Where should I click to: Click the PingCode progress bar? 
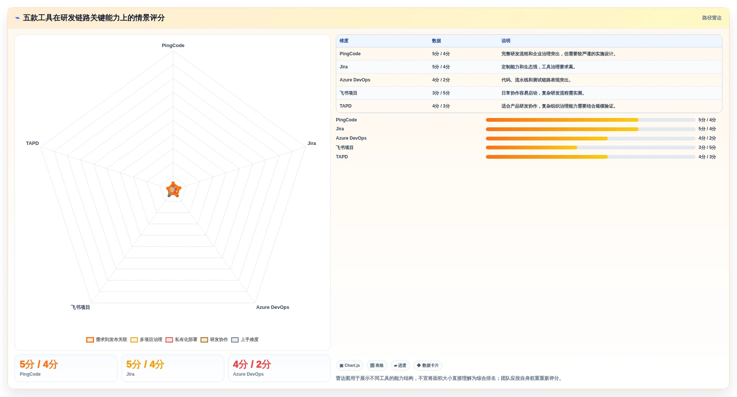(590, 120)
